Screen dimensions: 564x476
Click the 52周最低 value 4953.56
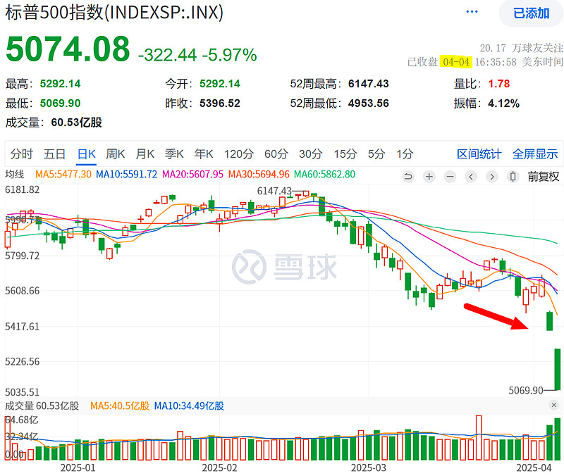point(368,104)
